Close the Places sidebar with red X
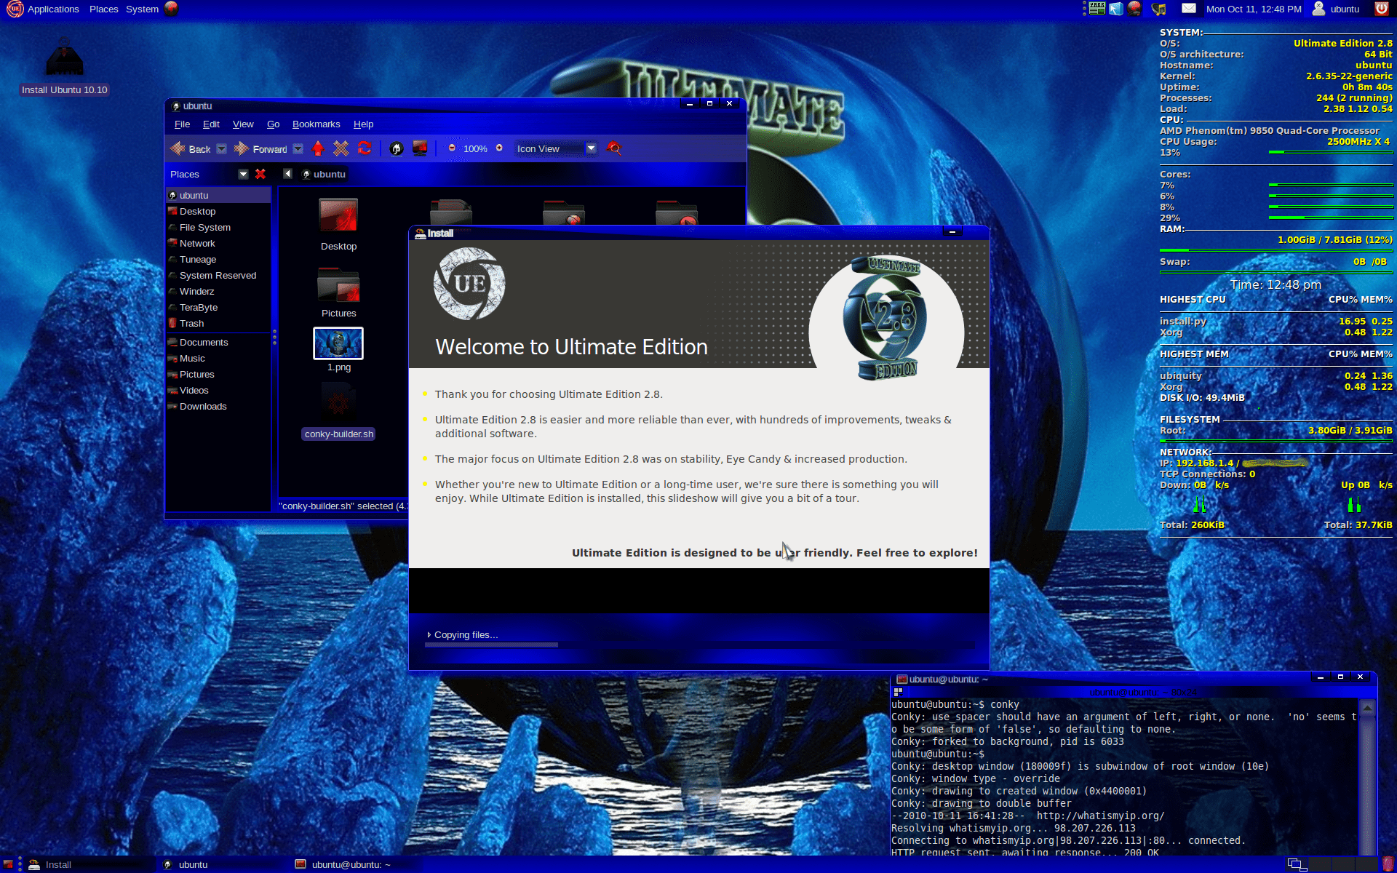 260,174
